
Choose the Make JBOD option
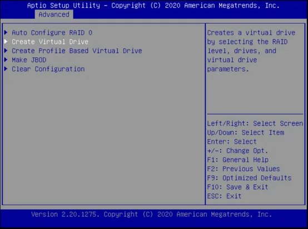pyautogui.click(x=29, y=60)
